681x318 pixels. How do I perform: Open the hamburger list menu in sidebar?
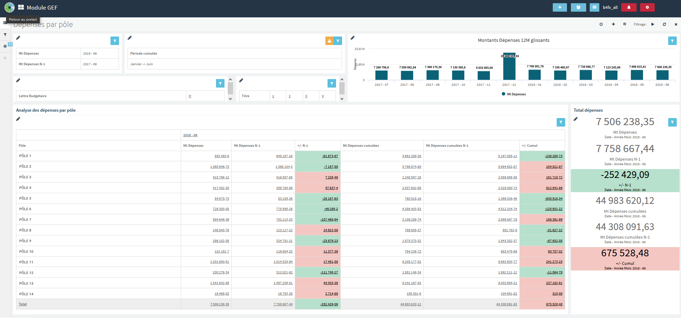5,23
